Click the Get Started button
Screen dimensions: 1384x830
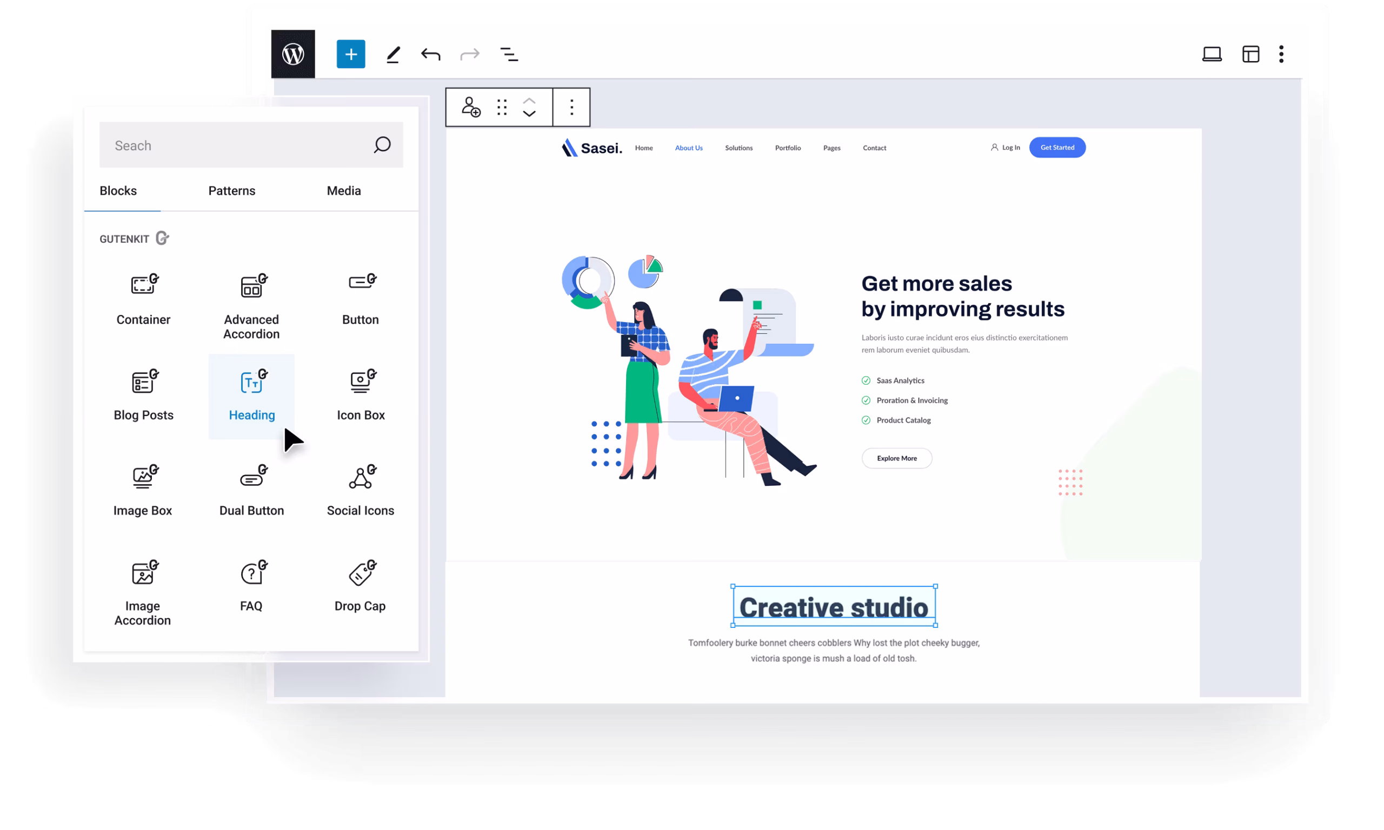pos(1057,148)
